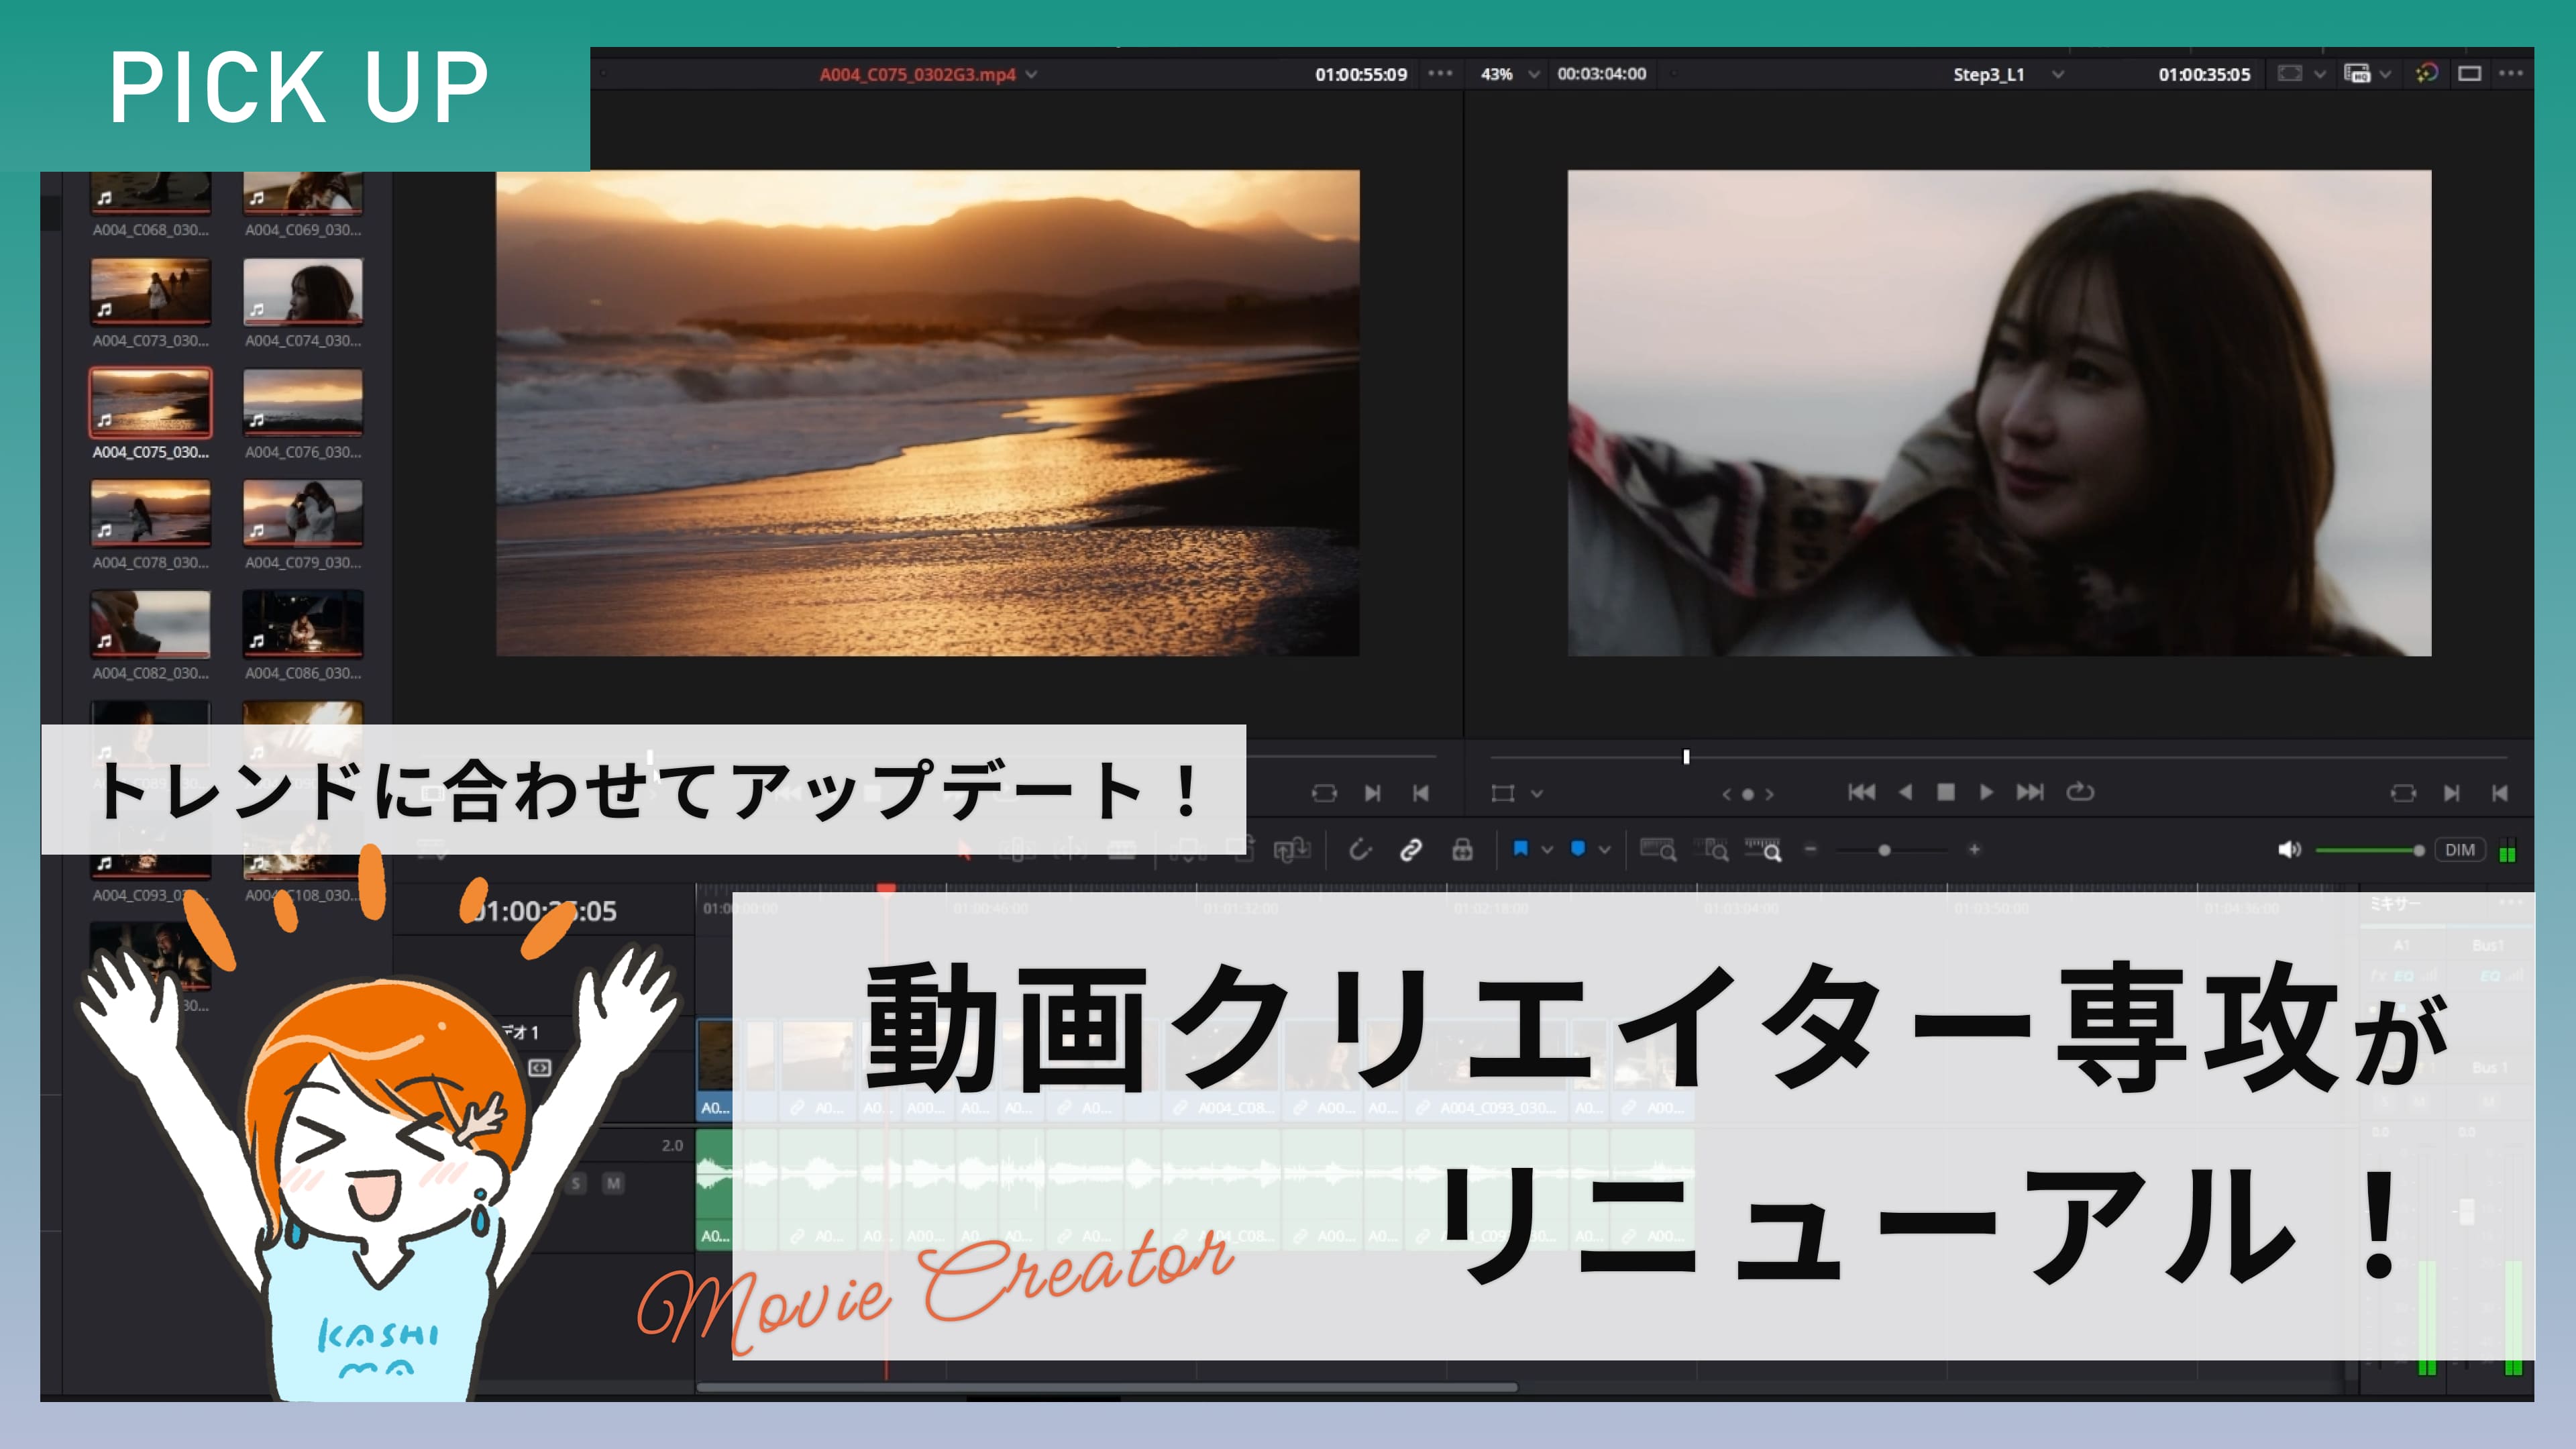Click file name A004_C082_030
Screen dimensions: 2576x1449
(151, 674)
